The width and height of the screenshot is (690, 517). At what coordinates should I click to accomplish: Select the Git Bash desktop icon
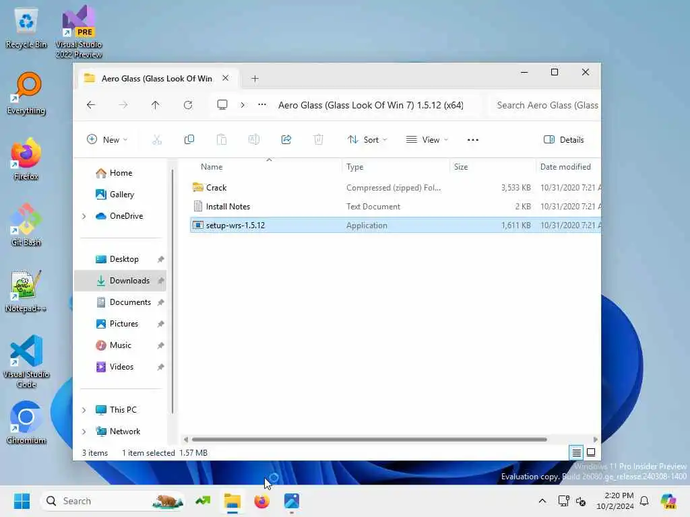tap(26, 225)
